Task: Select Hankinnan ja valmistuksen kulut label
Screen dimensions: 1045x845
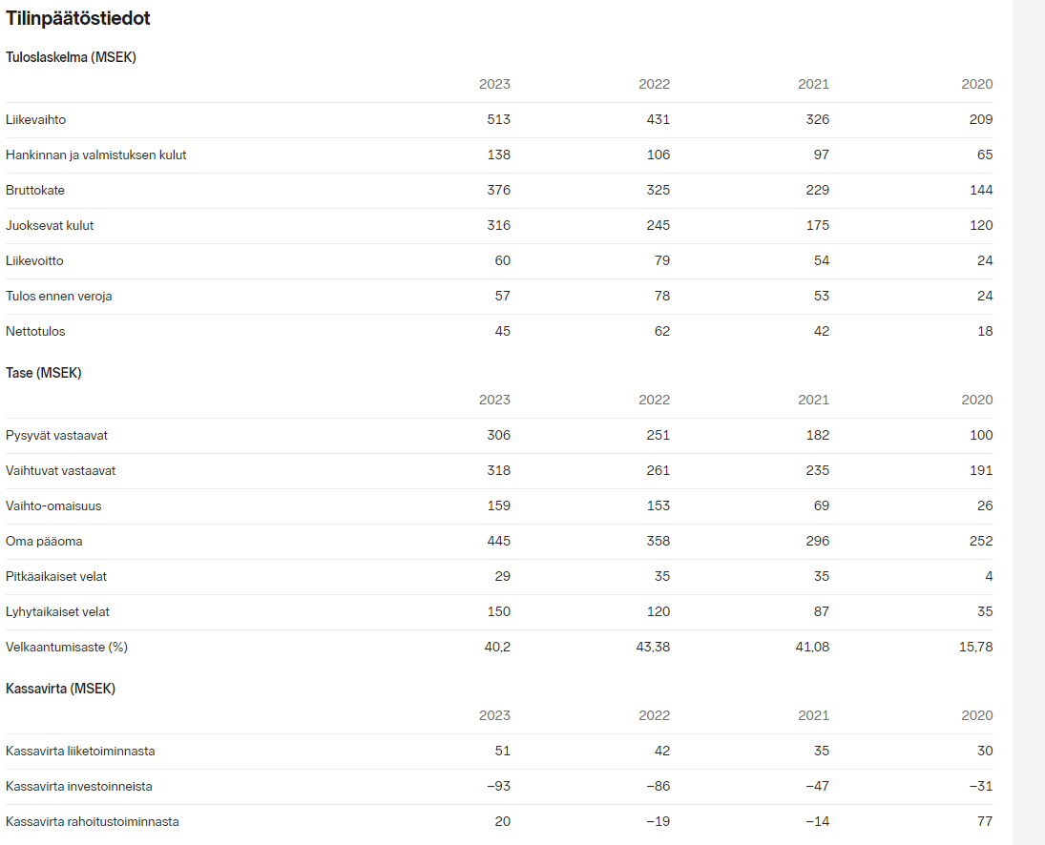Action: click(96, 155)
